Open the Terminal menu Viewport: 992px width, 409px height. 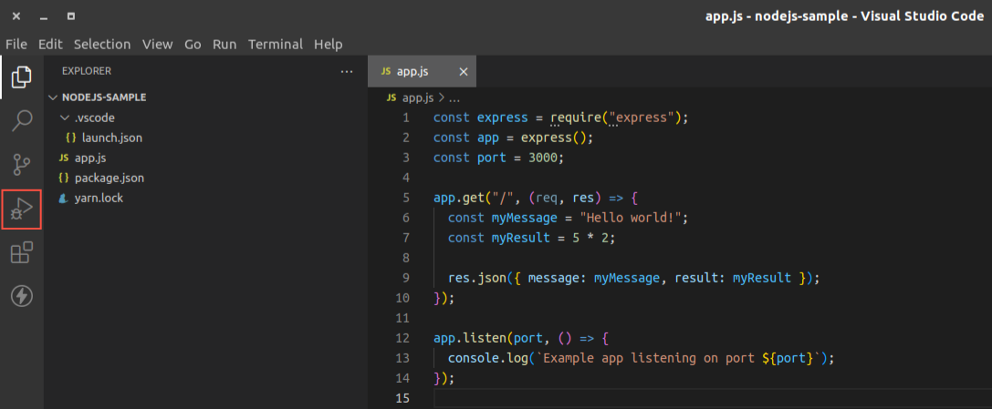coord(276,45)
